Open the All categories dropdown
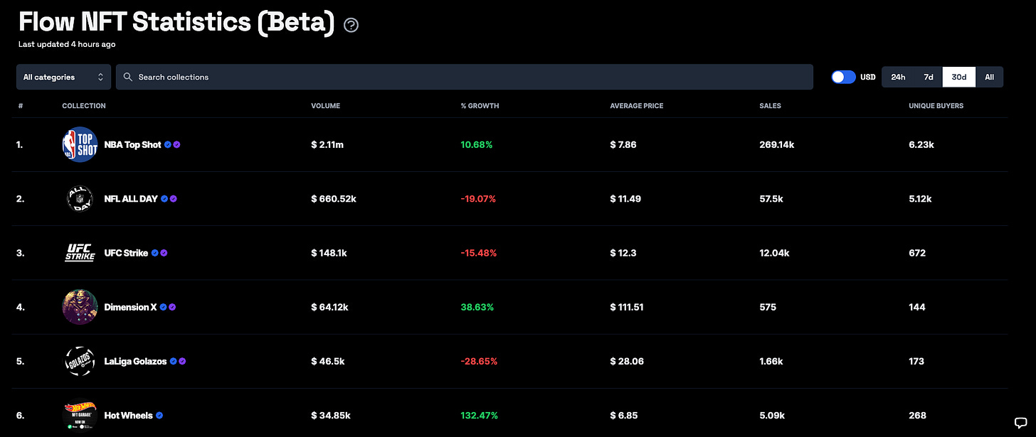The height and width of the screenshot is (437, 1036). (63, 77)
